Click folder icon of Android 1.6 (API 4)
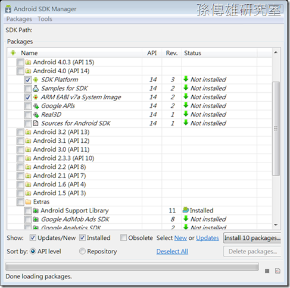The image size is (290, 288). click(28, 184)
